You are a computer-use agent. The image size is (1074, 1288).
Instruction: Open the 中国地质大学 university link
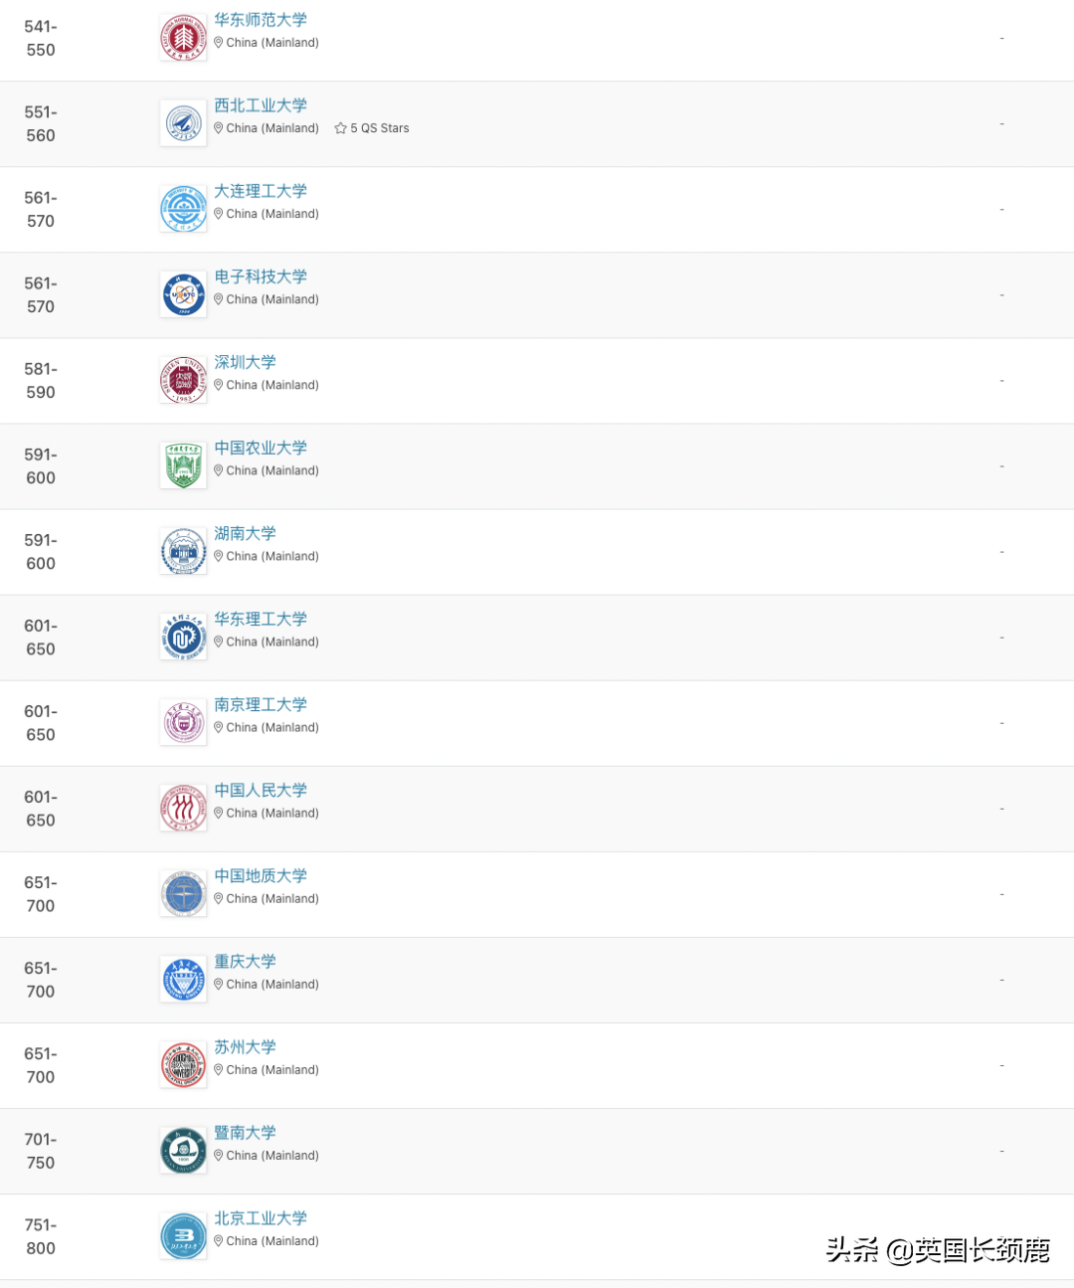coord(261,876)
